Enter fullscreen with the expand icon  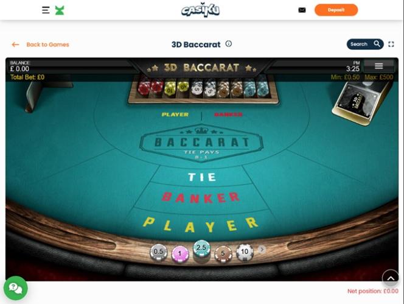point(391,44)
